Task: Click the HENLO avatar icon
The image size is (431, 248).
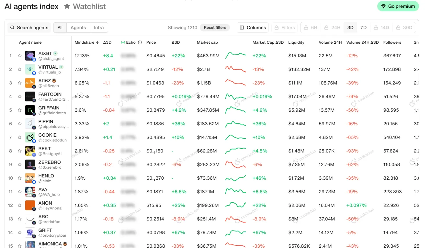Action: pos(30,178)
